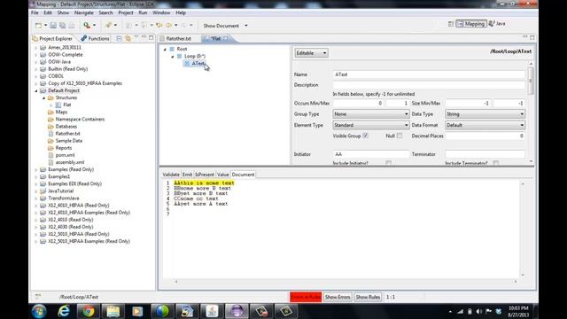Click Link with Editor icon in Project Explorer
The image size is (567, 319).
coord(128,38)
